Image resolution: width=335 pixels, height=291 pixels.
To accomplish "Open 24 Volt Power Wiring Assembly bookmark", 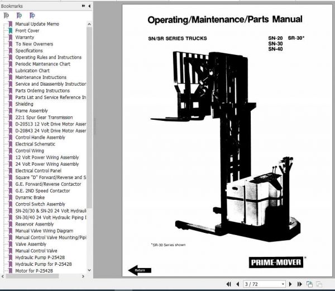I will click(x=47, y=164).
